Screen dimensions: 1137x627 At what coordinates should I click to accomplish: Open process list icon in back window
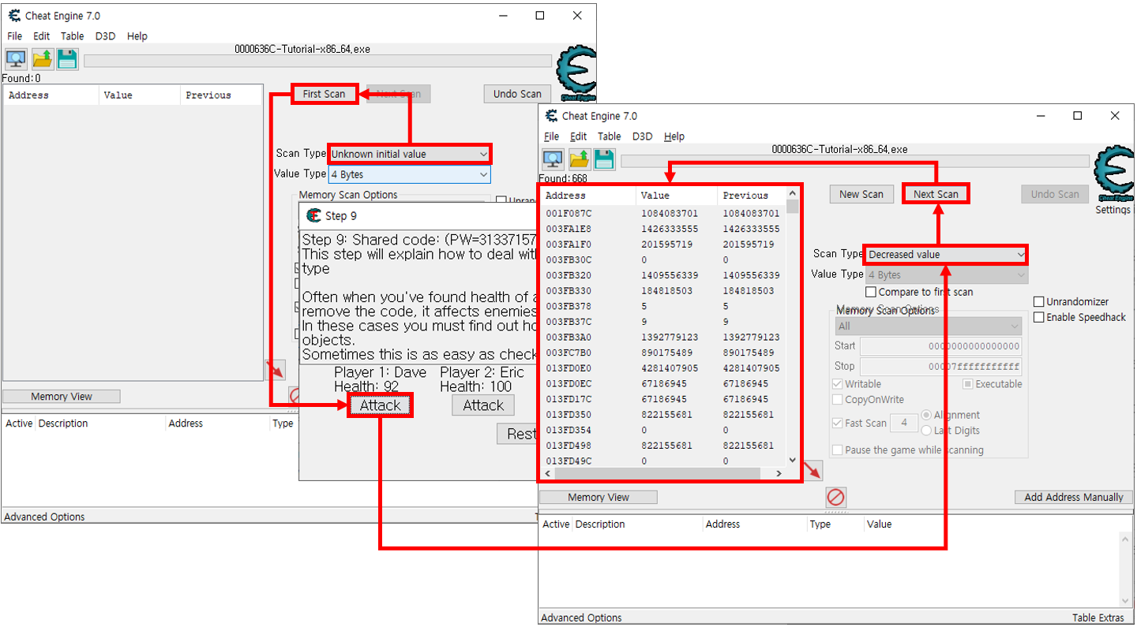pos(16,59)
